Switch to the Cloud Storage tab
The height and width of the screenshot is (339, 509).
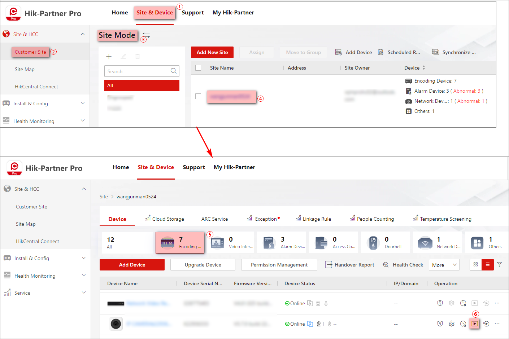click(x=165, y=219)
